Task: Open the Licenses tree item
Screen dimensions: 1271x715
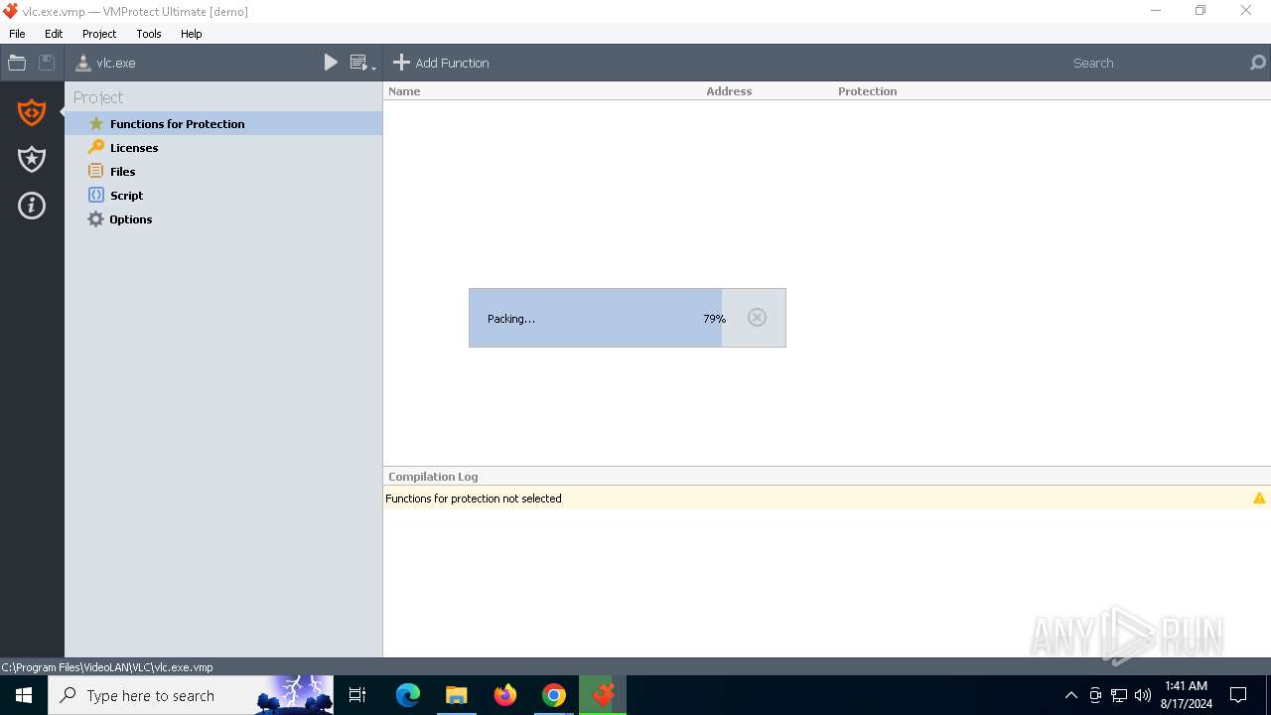Action: pos(223,148)
